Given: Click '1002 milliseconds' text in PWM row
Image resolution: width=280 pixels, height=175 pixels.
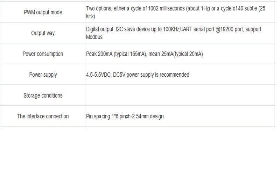Looking at the screenshot, I should pyautogui.click(x=166, y=8).
